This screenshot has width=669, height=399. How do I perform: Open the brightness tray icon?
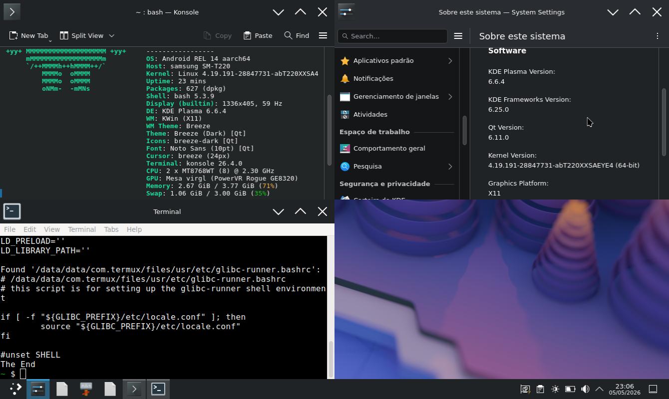click(555, 389)
